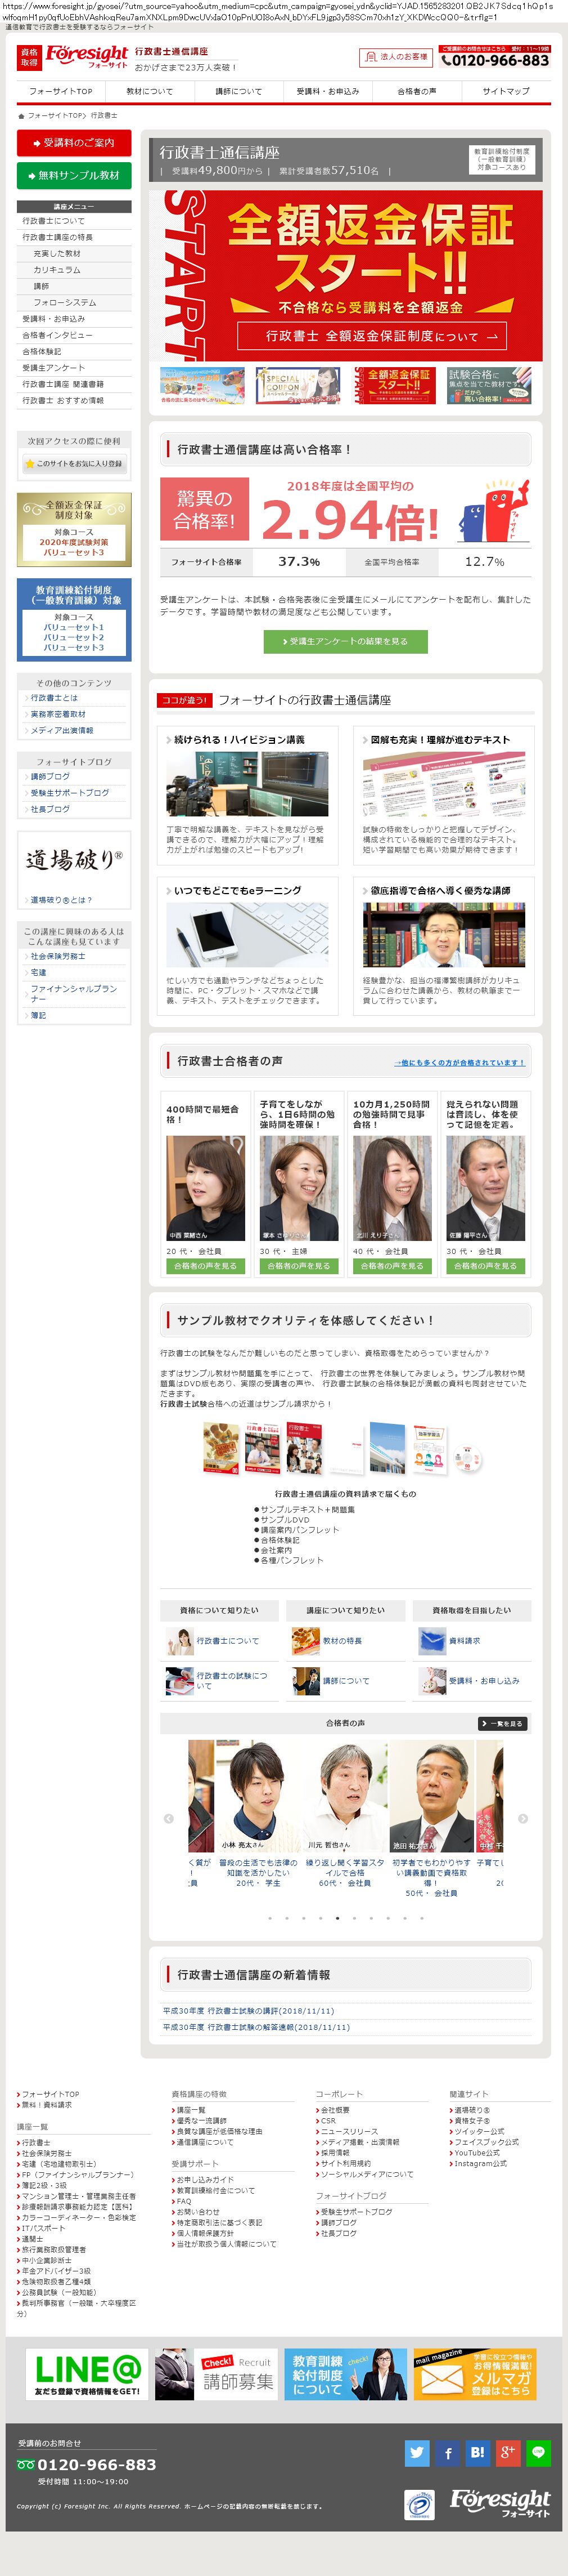Open the 法人のお客様 corporate customers button
The width and height of the screenshot is (568, 2576).
click(397, 57)
